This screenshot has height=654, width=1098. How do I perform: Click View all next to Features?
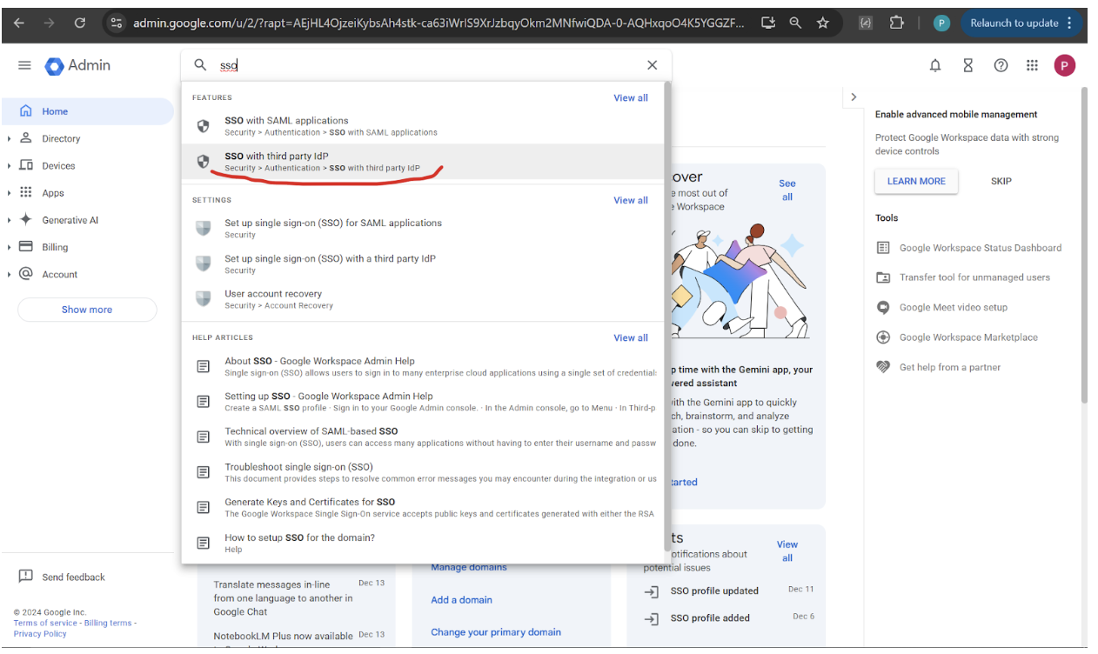coord(631,98)
